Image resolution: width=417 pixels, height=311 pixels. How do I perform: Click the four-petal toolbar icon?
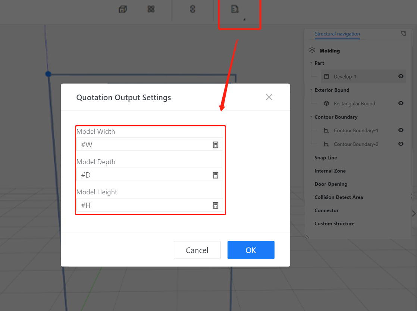pos(151,9)
